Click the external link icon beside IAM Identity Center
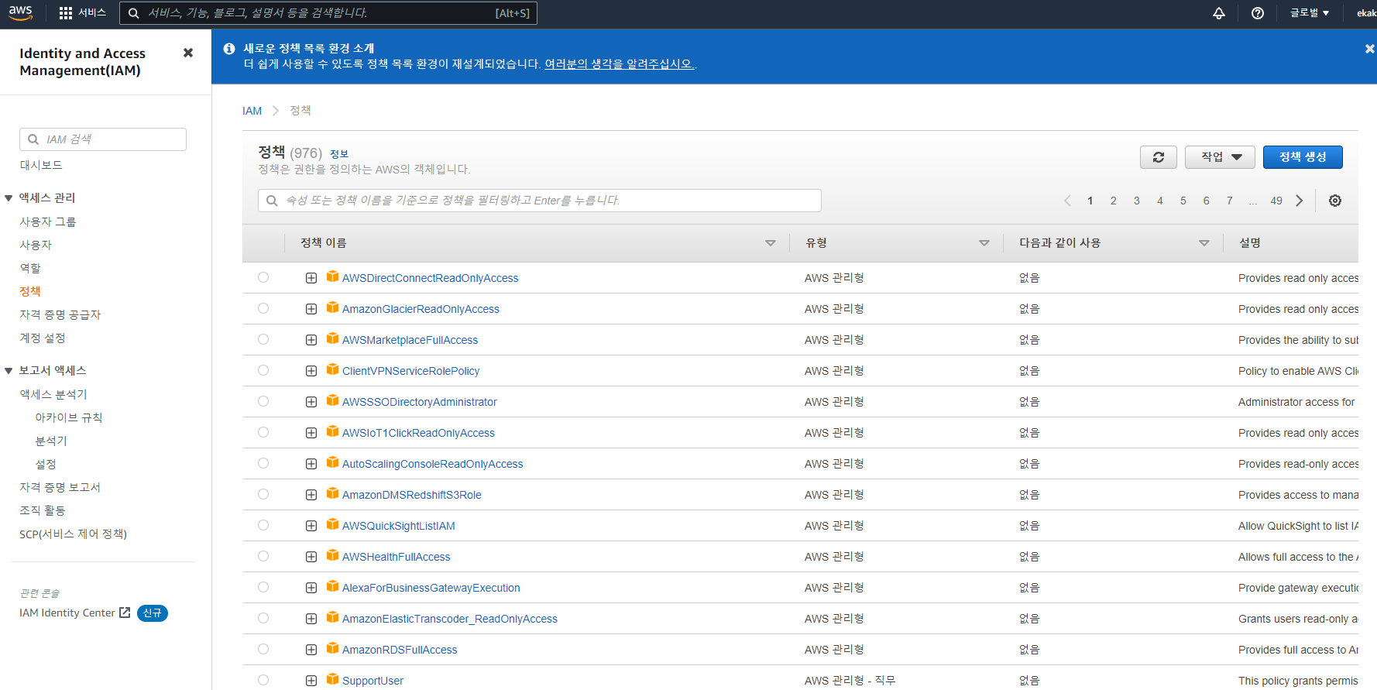 click(125, 613)
